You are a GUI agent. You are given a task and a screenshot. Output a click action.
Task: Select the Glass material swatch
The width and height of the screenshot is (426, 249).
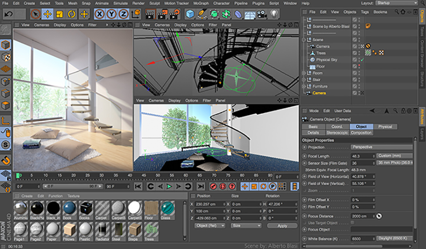point(167,209)
